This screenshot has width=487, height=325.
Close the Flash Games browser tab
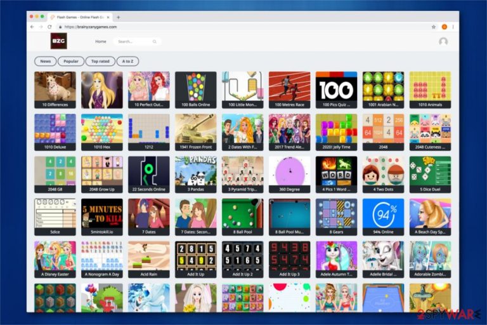(x=108, y=17)
